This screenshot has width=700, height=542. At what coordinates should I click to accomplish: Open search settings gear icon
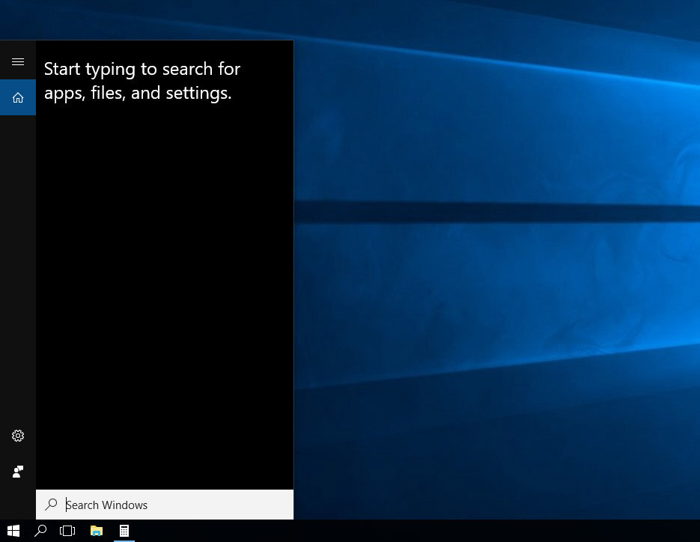[18, 436]
